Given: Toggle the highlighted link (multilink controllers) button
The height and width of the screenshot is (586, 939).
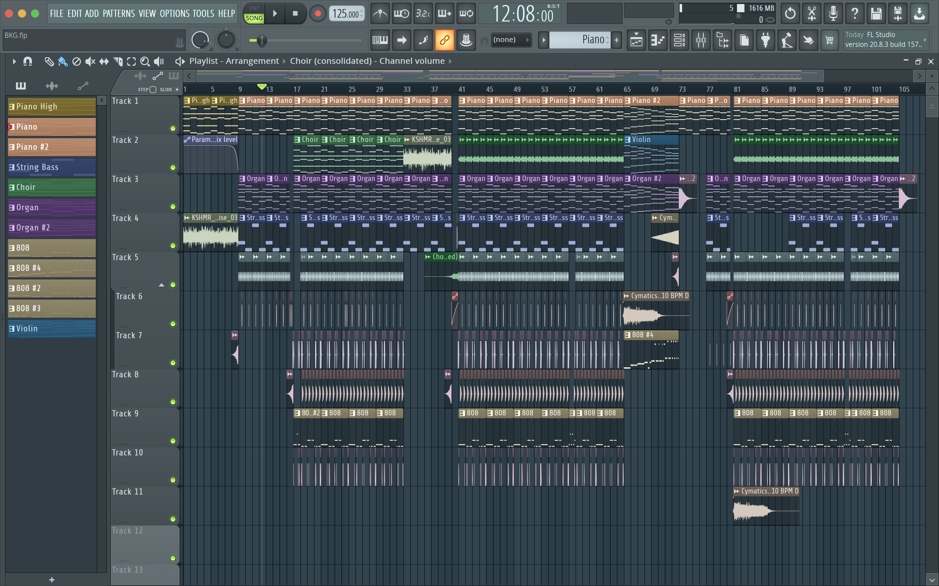Looking at the screenshot, I should [x=444, y=40].
